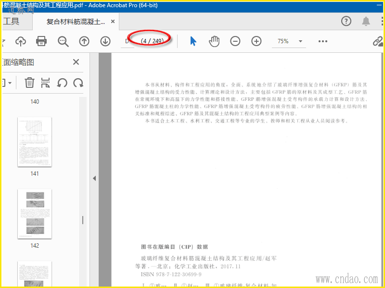Delete selected pages with trash icon
Viewport: 385px width, 288px height.
[29, 83]
